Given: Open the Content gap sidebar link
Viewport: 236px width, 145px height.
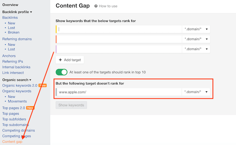Looking at the screenshot, I should click(x=12, y=141).
